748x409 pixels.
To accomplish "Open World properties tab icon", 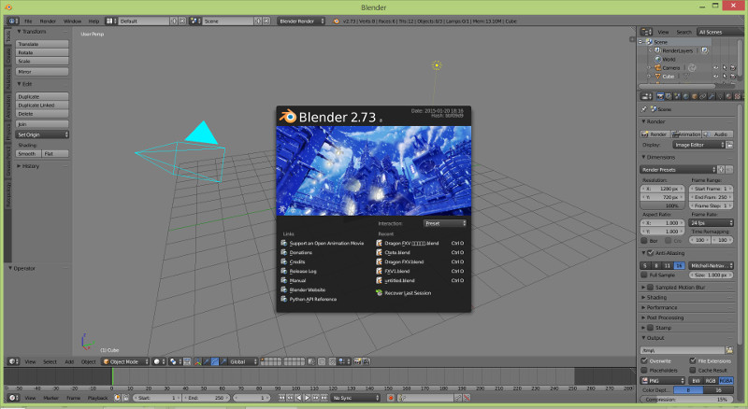I will click(686, 96).
